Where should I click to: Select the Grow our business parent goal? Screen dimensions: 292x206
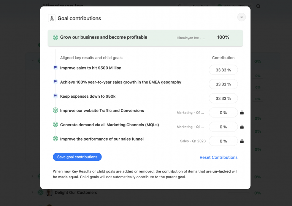click(x=103, y=38)
